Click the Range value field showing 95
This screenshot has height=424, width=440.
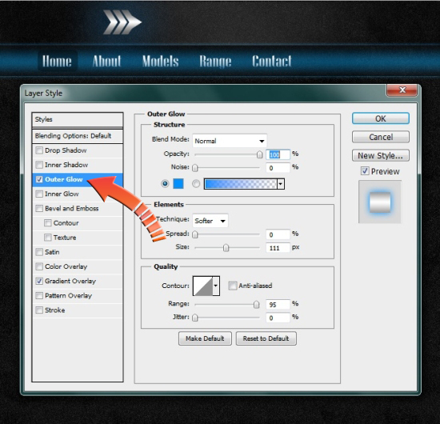(278, 305)
